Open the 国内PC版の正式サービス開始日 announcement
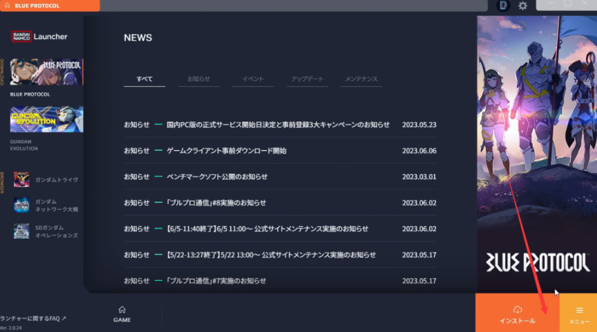This screenshot has height=332, width=597. tap(278, 124)
